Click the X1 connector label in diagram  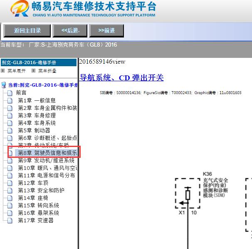(182, 213)
